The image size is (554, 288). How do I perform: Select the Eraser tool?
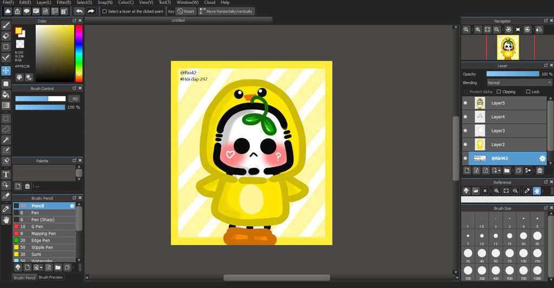6,36
